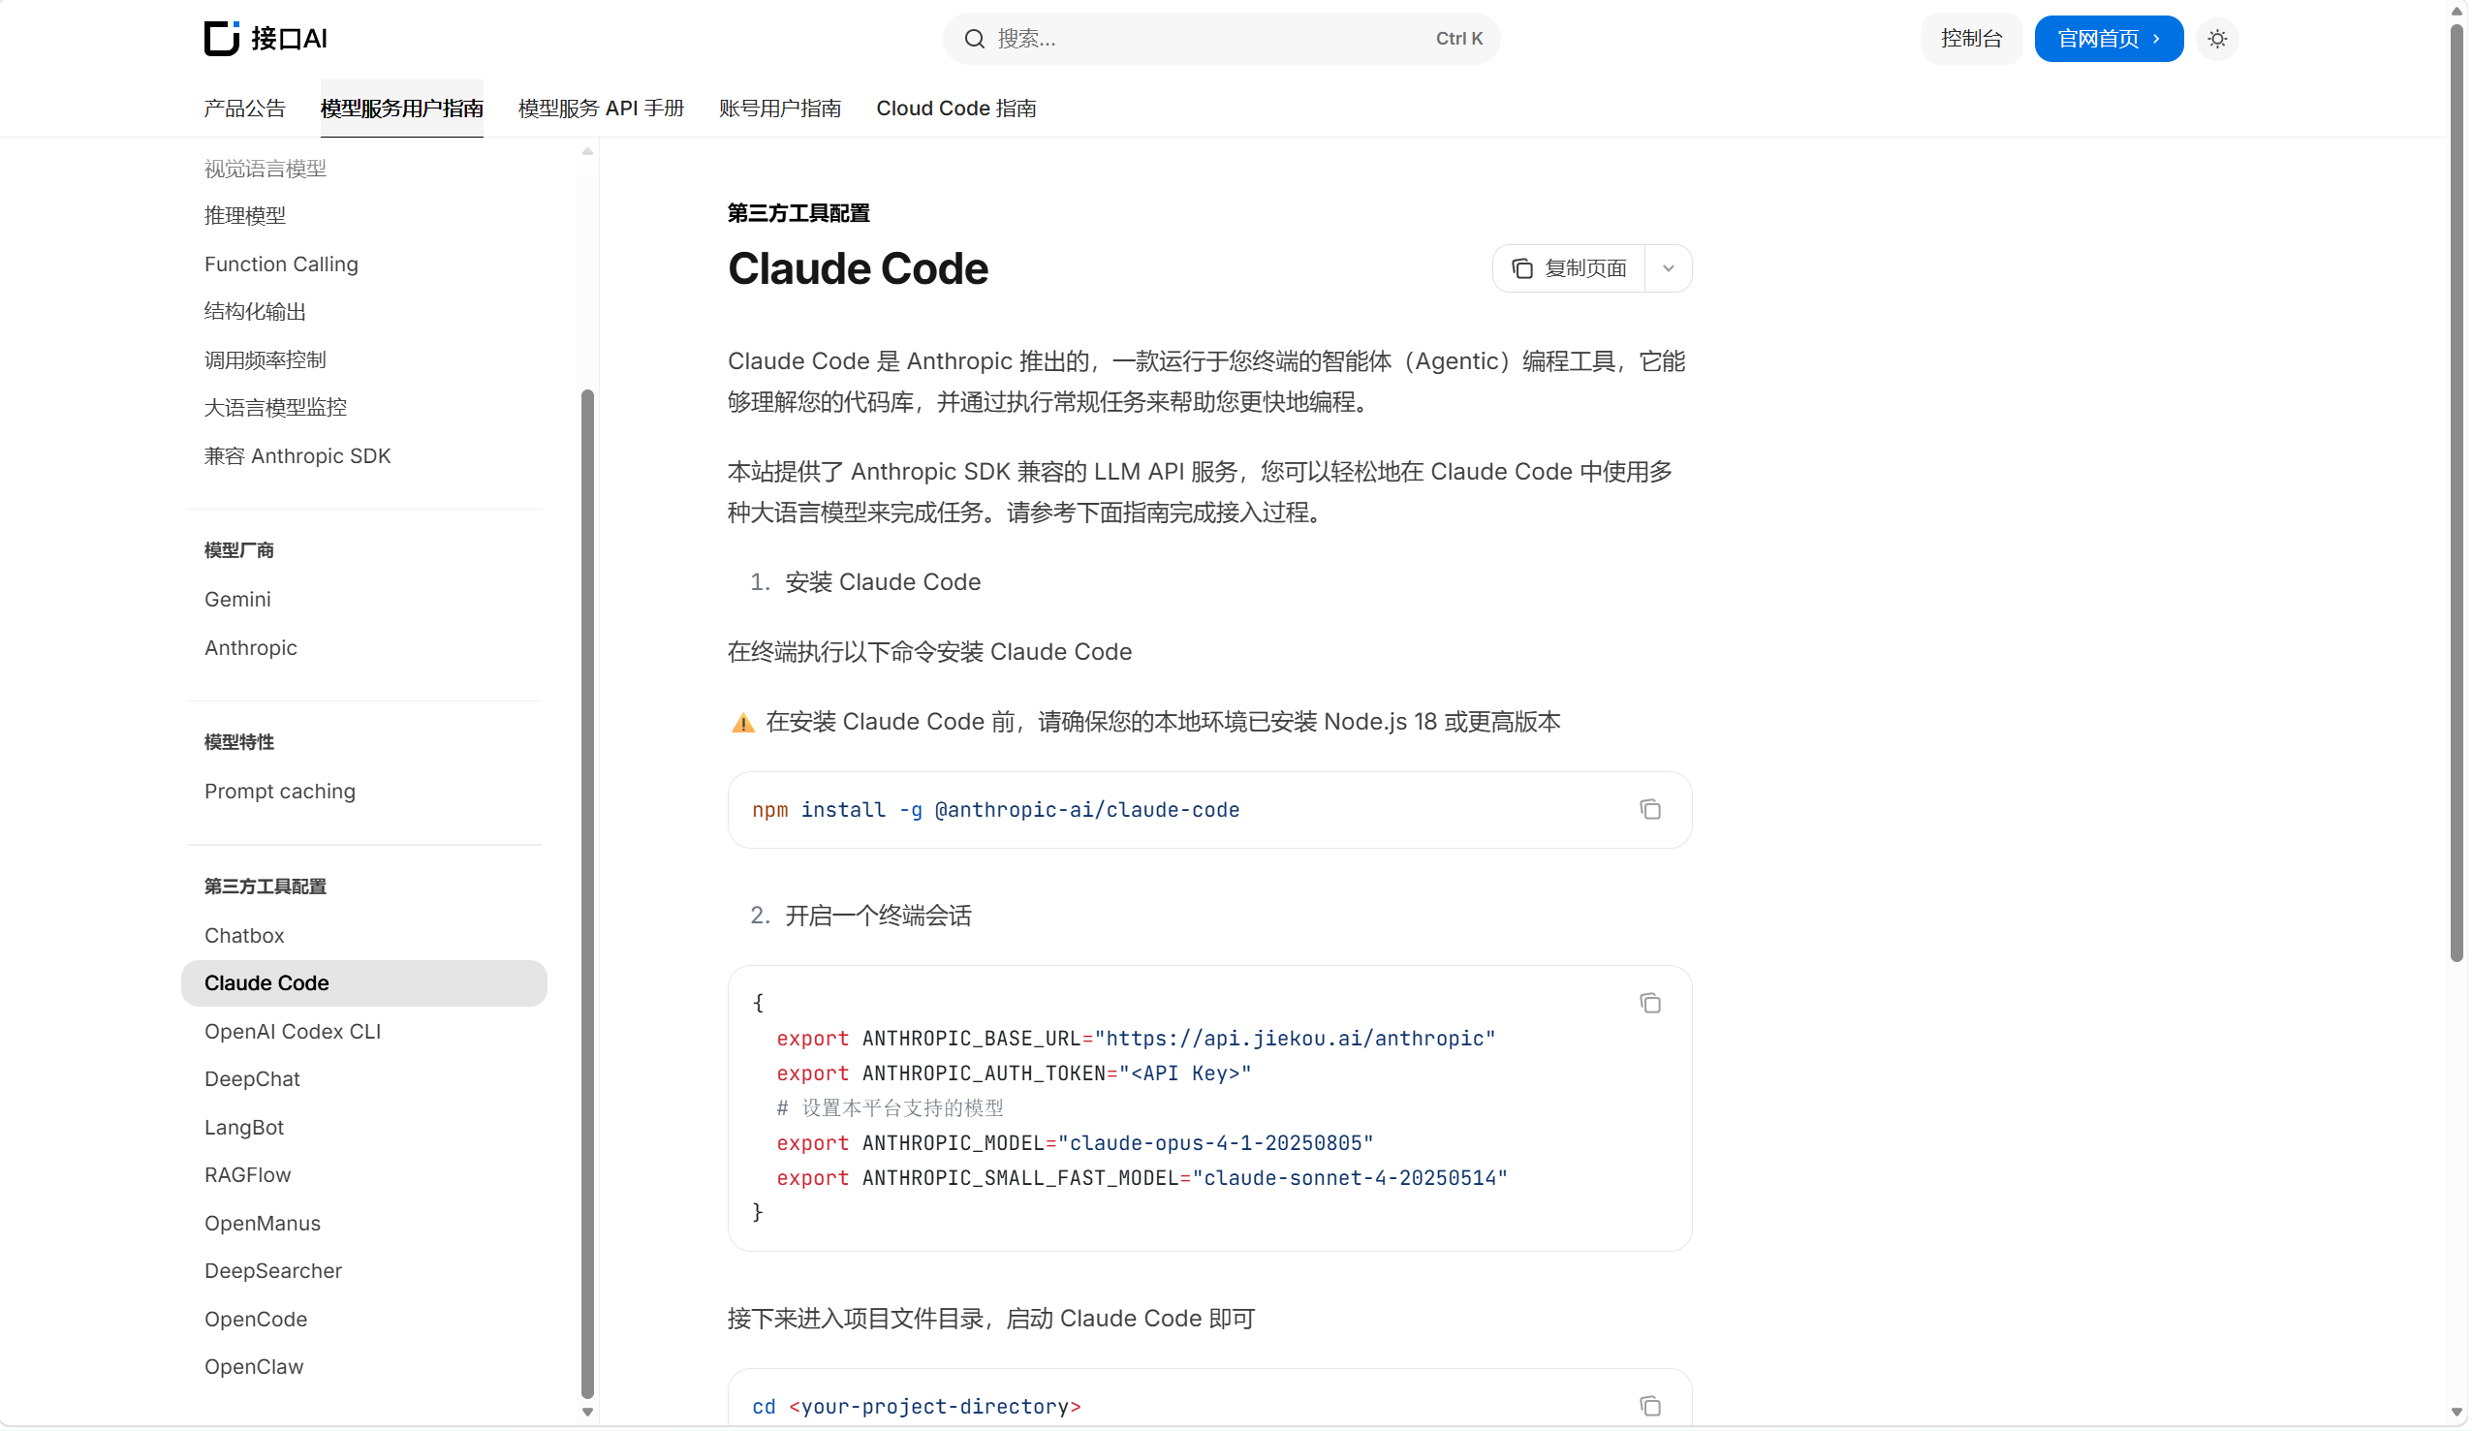Image resolution: width=2472 pixels, height=1431 pixels.
Task: Click the 模型厂商 sidebar section heading
Action: [239, 551]
